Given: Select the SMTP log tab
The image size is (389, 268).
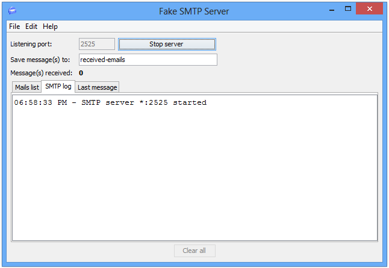Looking at the screenshot, I should click(x=58, y=86).
